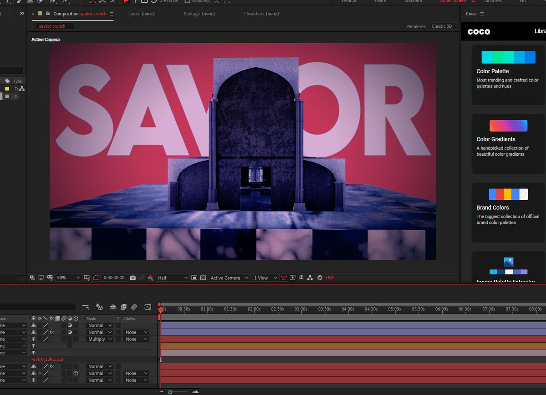Open the Composition Flowchart icon in viewer footer
Screen dimensions: 546x395
click(310, 278)
